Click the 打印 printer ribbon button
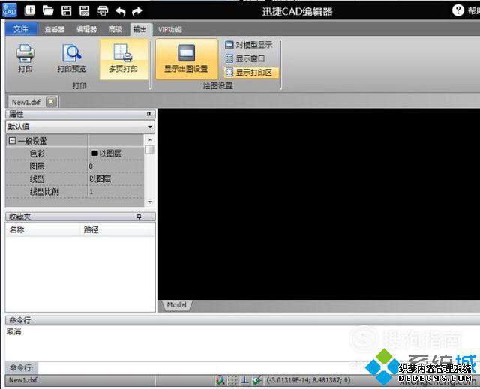The image size is (480, 389). point(25,58)
